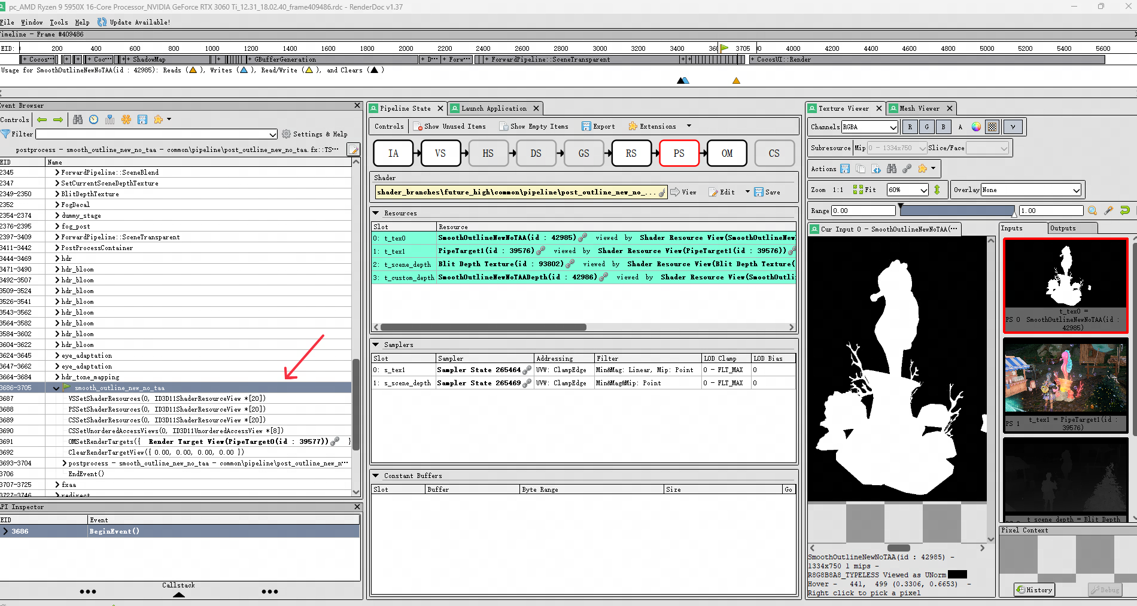The height and width of the screenshot is (606, 1137).
Task: Click the filter funnel icon
Action: point(5,134)
